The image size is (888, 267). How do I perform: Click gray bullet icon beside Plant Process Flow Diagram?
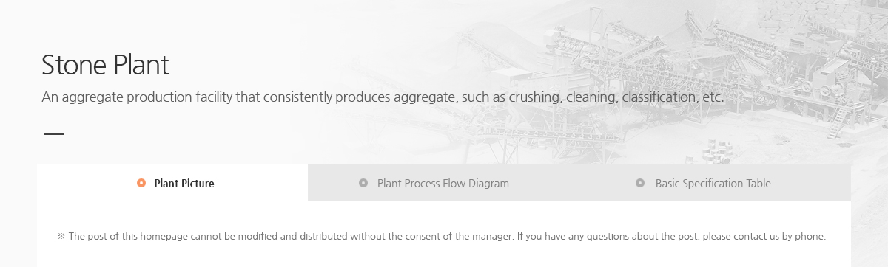click(x=363, y=183)
